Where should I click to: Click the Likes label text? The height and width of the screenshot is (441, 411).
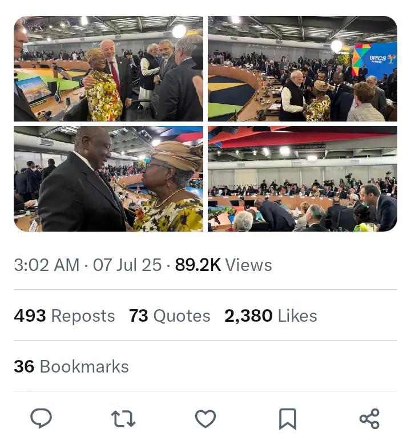297,316
